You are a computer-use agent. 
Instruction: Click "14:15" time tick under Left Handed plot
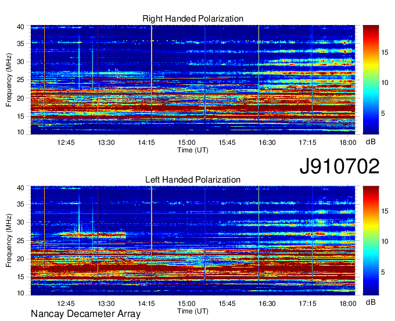point(146,304)
